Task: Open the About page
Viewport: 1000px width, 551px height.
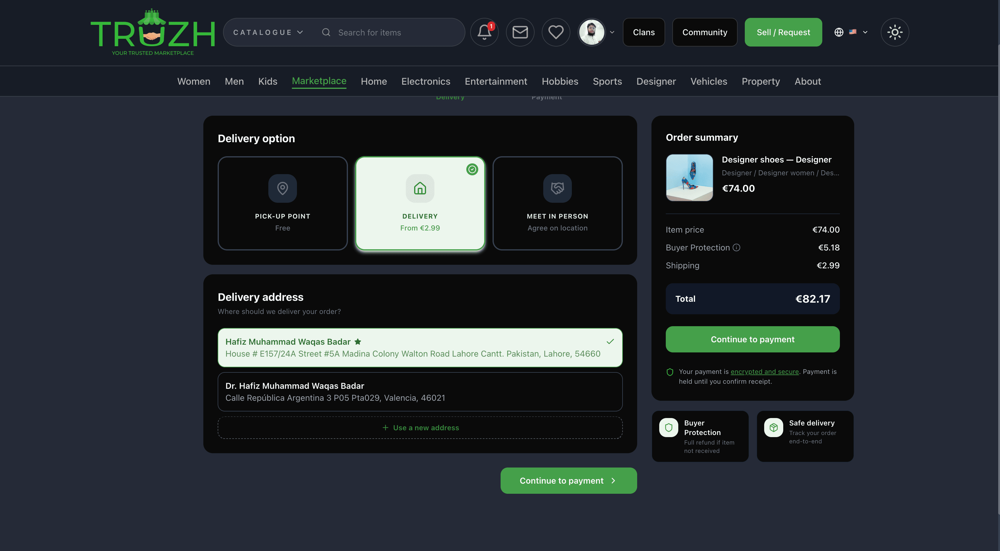Action: [808, 81]
